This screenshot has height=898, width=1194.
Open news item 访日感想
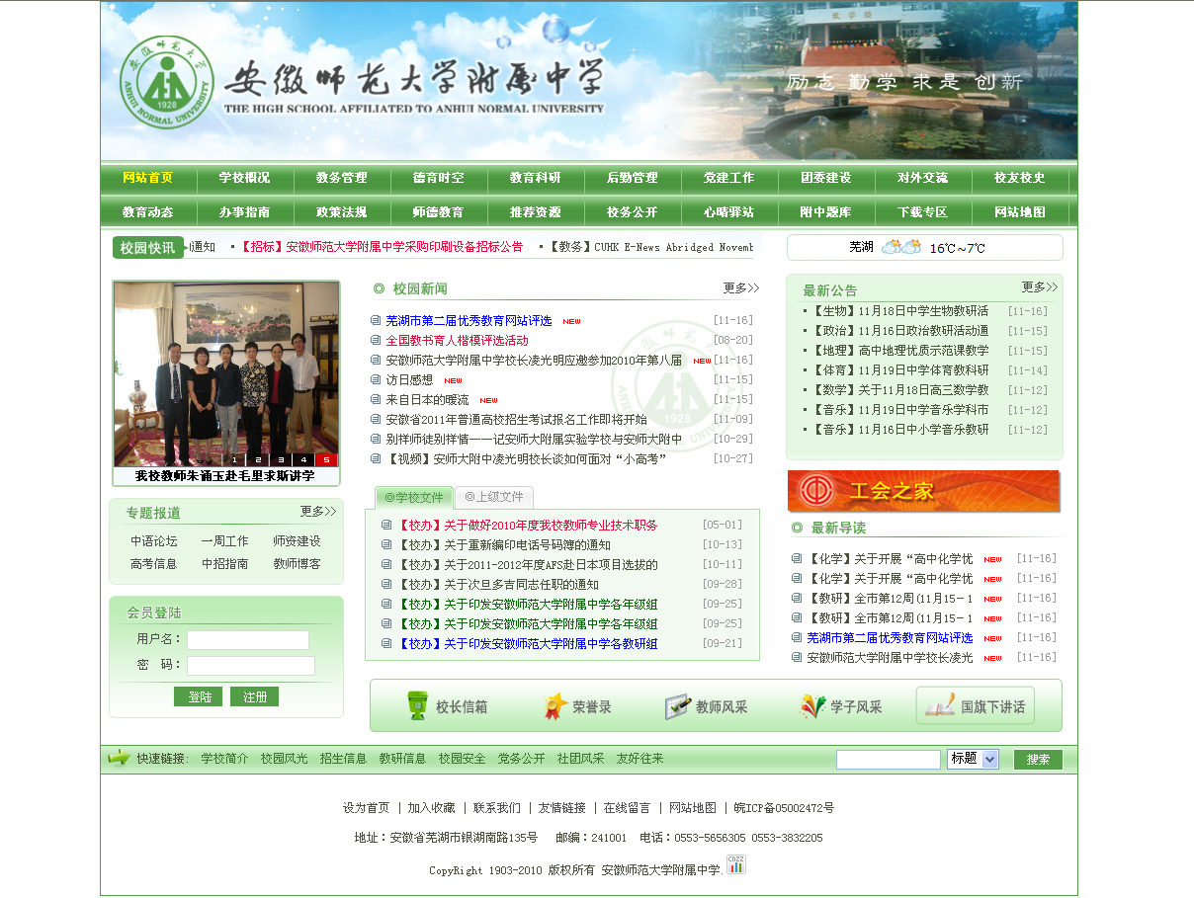pos(409,380)
